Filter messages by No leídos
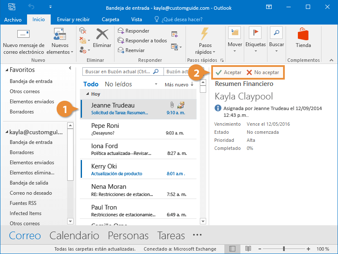 pyautogui.click(x=118, y=84)
